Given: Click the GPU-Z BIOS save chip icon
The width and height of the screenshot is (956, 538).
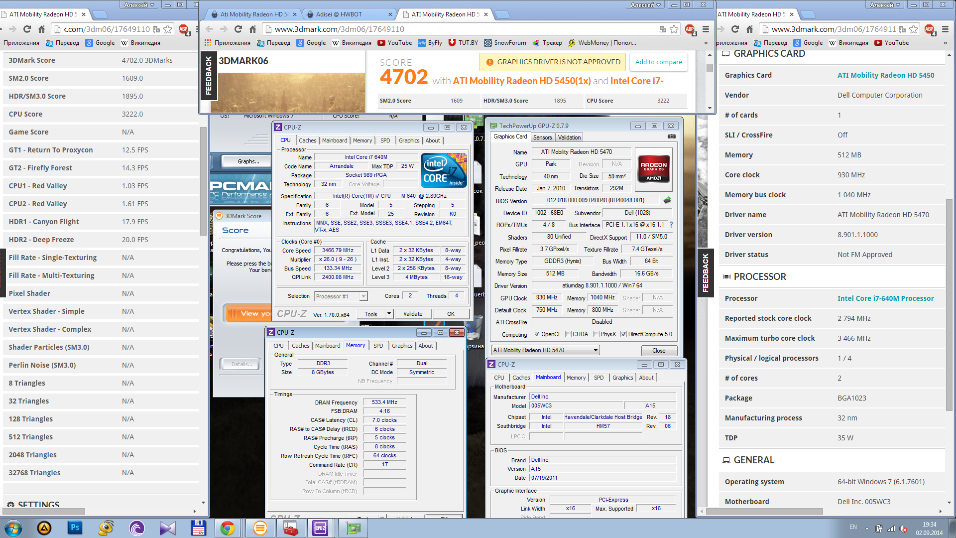Looking at the screenshot, I should pos(667,200).
